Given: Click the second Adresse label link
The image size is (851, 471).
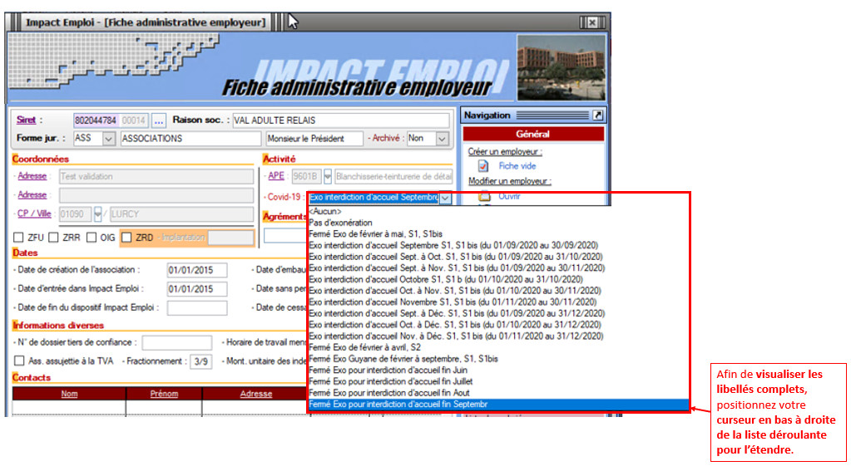Looking at the screenshot, I should pos(32,195).
